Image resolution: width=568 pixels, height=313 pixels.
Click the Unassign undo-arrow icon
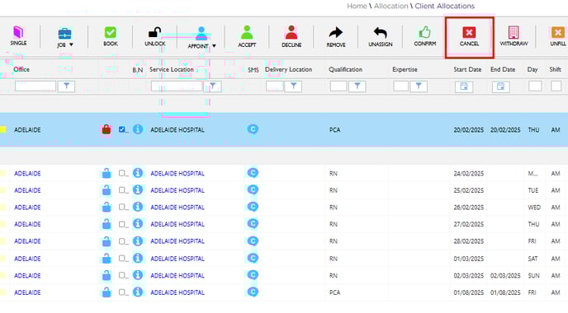pyautogui.click(x=381, y=33)
